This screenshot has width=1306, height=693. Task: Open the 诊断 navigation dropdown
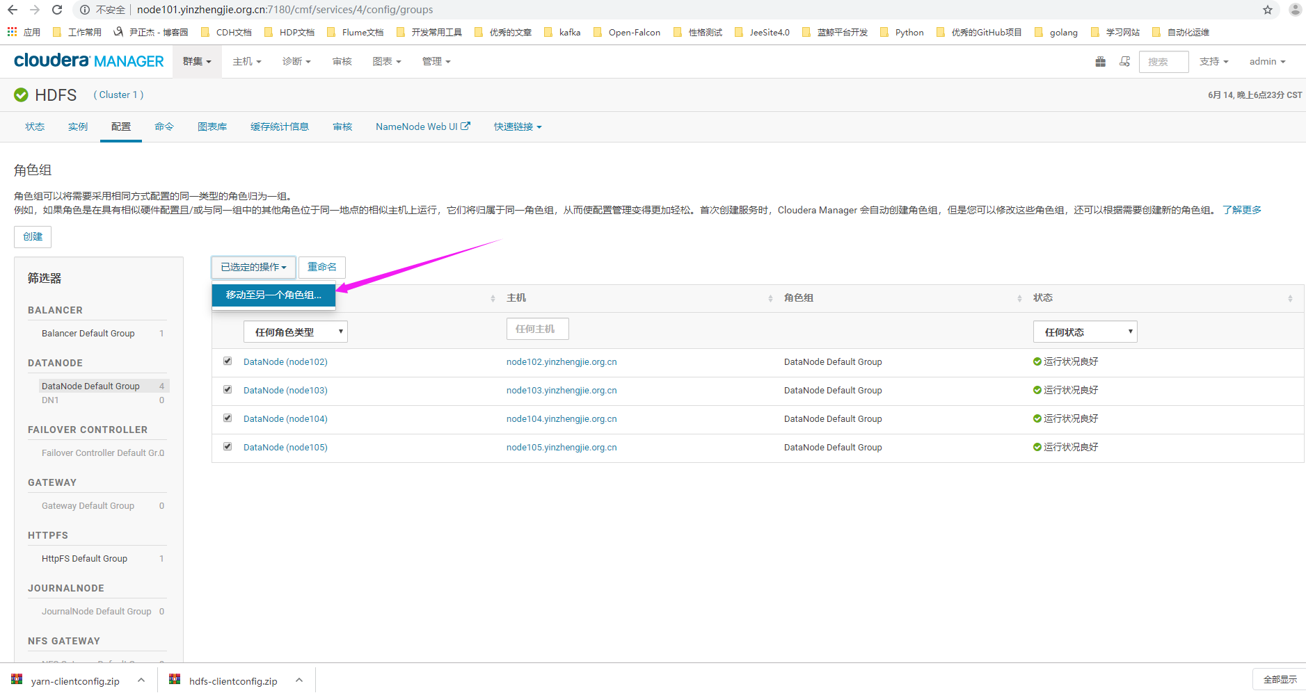296,61
